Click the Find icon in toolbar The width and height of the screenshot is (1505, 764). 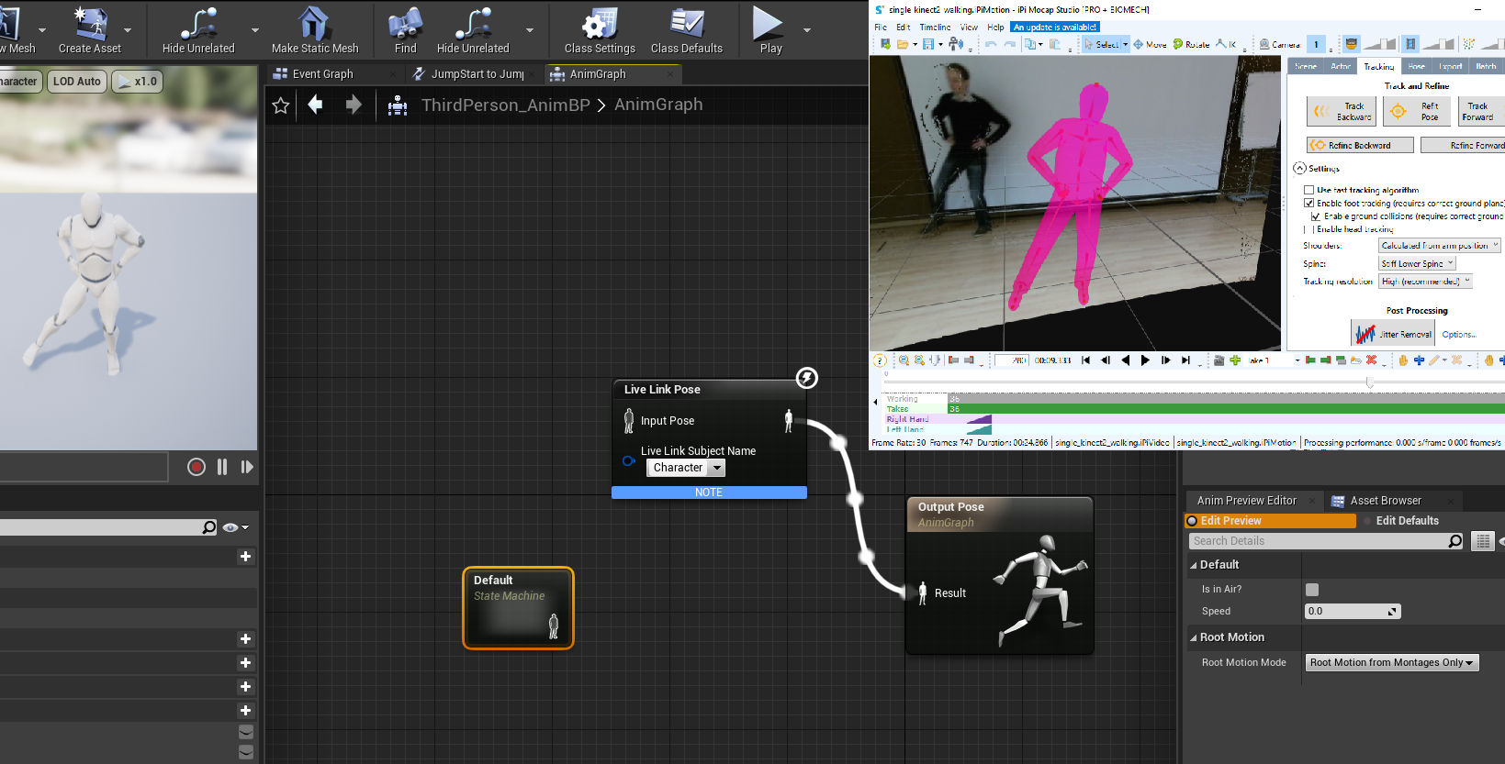(x=405, y=25)
